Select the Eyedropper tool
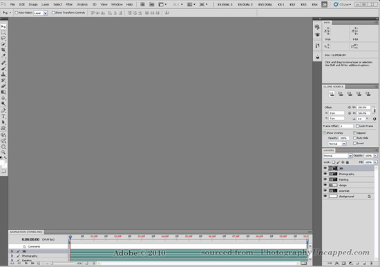 point(3,56)
